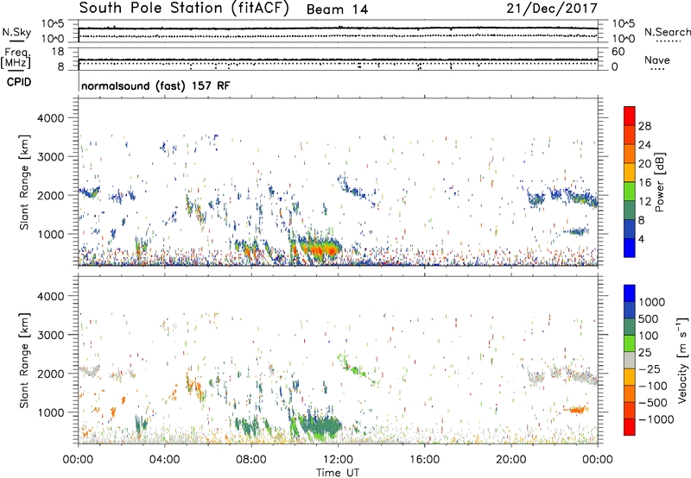Click the title "South Pole Station (fitACF)"

tap(184, 9)
